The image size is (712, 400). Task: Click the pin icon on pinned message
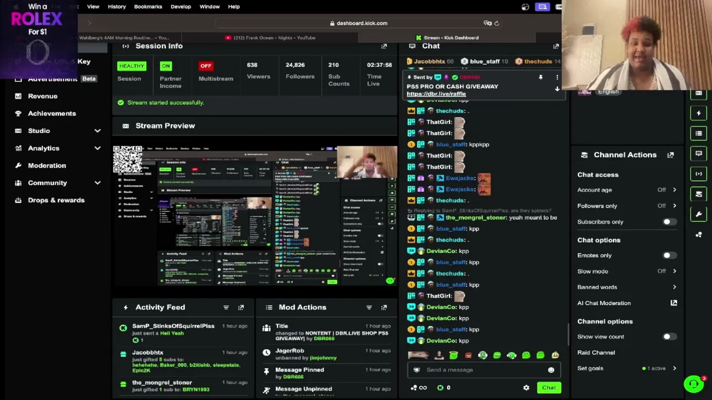[x=540, y=77]
